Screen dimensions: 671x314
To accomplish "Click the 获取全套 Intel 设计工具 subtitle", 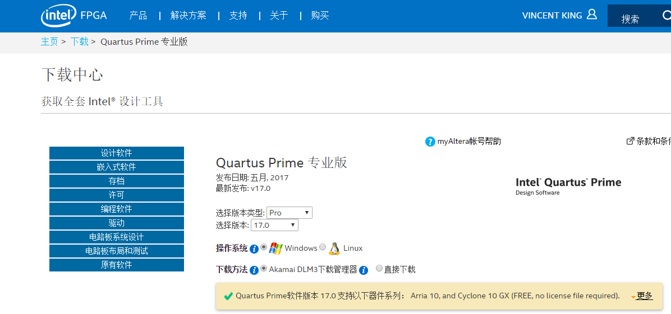I will click(102, 102).
